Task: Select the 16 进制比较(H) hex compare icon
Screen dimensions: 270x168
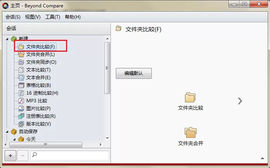Action: coord(21,93)
